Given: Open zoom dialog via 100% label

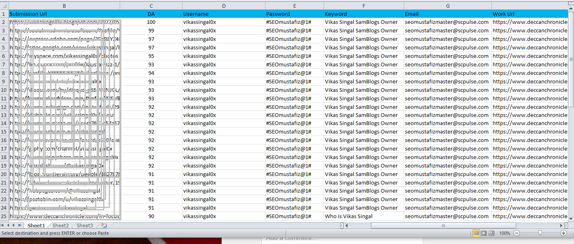Looking at the screenshot, I should pyautogui.click(x=504, y=233).
